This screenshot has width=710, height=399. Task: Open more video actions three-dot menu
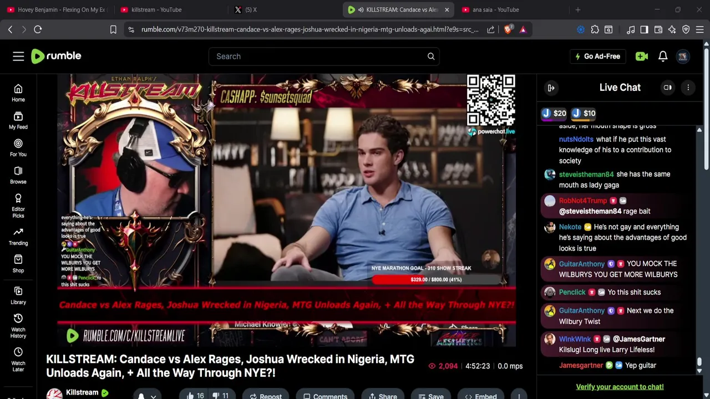click(519, 396)
